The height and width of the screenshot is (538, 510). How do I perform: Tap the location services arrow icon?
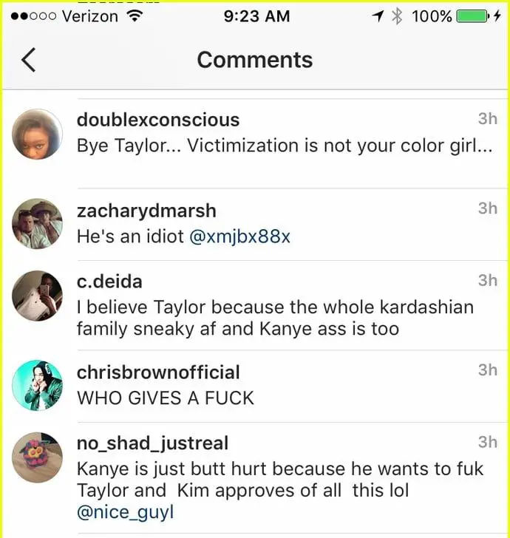378,16
